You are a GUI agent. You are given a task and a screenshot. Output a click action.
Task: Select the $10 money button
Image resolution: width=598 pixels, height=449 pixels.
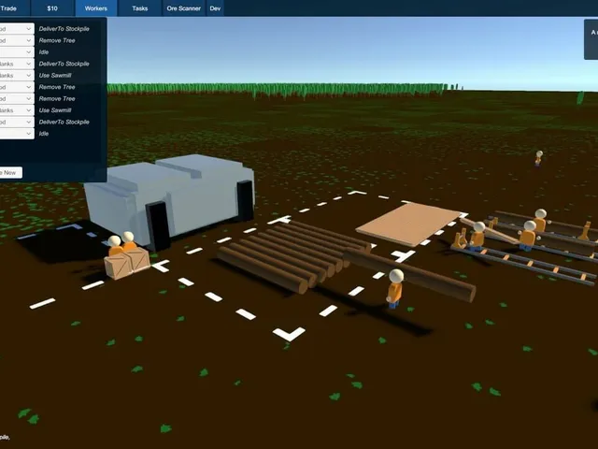pos(52,8)
